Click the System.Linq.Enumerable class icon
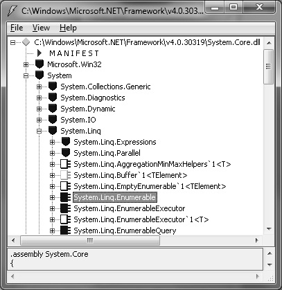Screen dimensions: 282x290 pyautogui.click(x=66, y=197)
